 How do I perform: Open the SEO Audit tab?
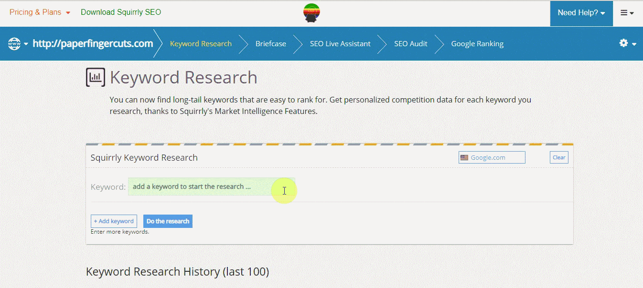pos(411,44)
